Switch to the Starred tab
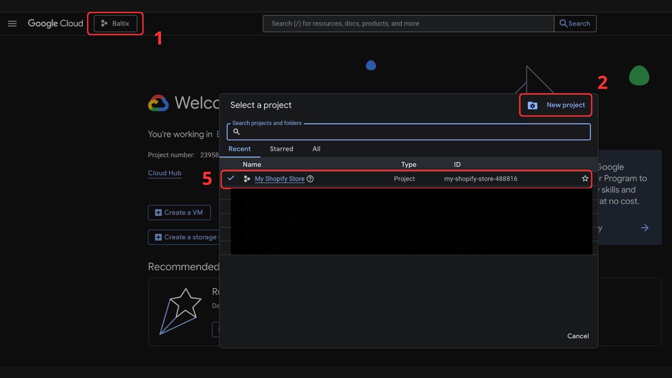The image size is (672, 378). 281,149
